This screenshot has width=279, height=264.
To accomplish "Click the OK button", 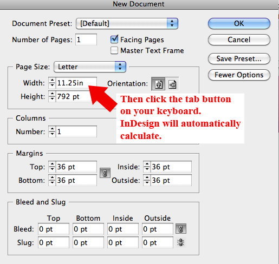I will (x=239, y=23).
